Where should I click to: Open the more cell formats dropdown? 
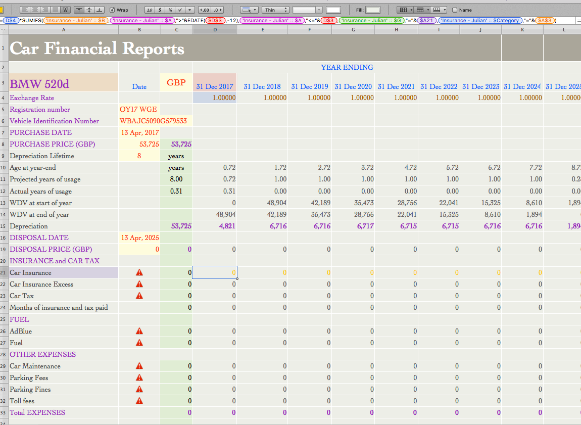tap(190, 10)
